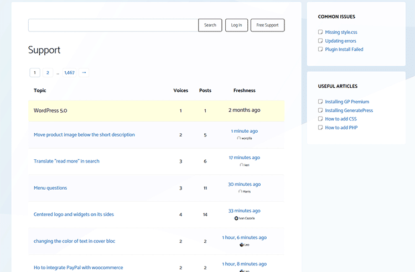Image resolution: width=415 pixels, height=272 pixels.
Task: Click the Harris user avatar
Action: [240, 191]
